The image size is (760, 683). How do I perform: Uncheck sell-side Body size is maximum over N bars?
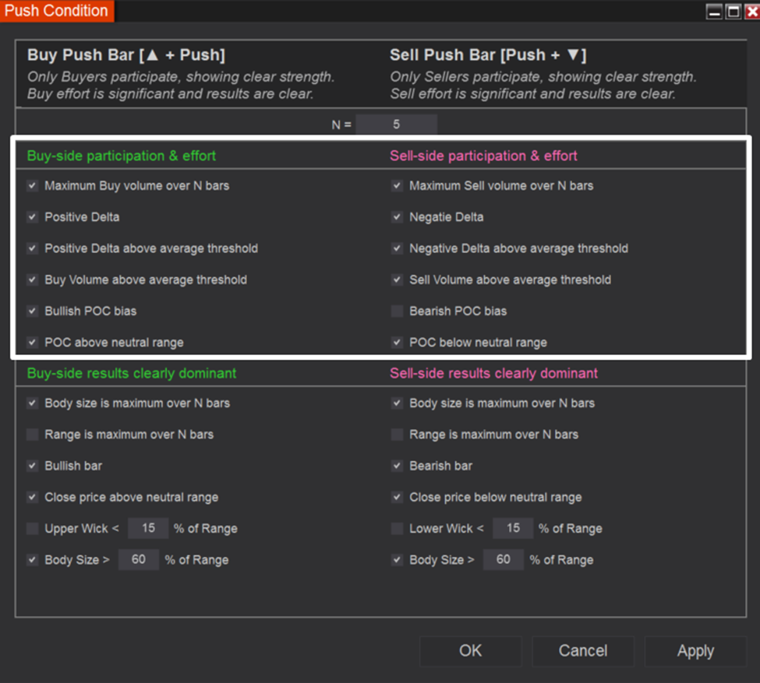(x=397, y=403)
